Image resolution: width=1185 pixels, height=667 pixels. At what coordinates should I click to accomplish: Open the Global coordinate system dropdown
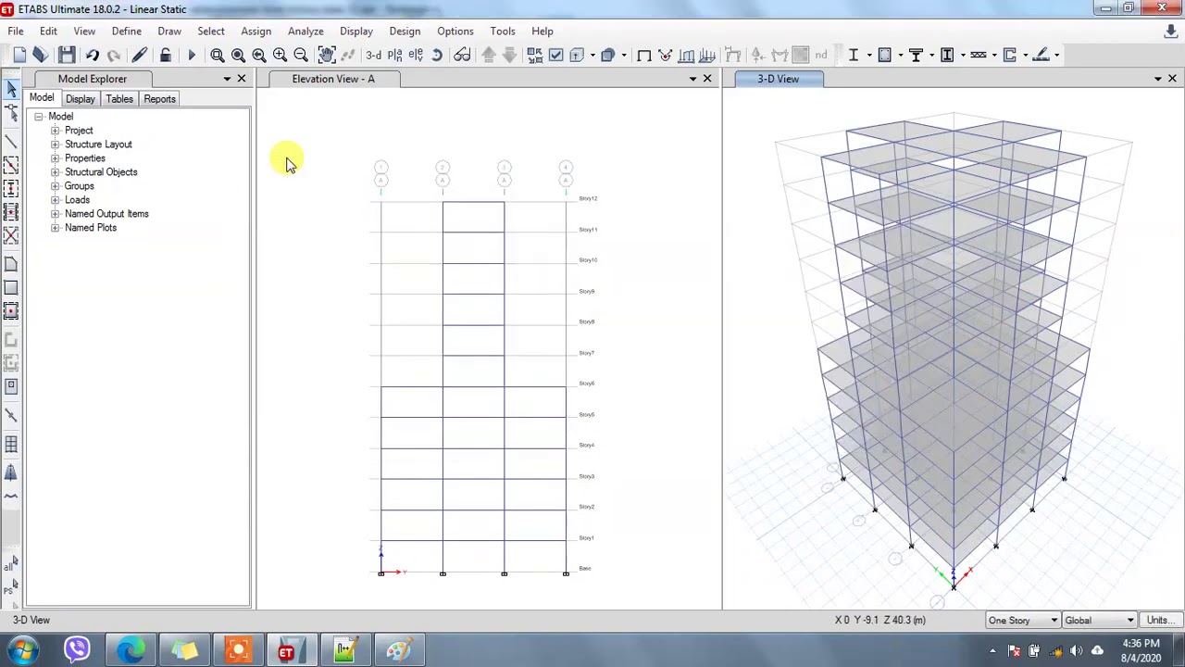click(x=1099, y=621)
